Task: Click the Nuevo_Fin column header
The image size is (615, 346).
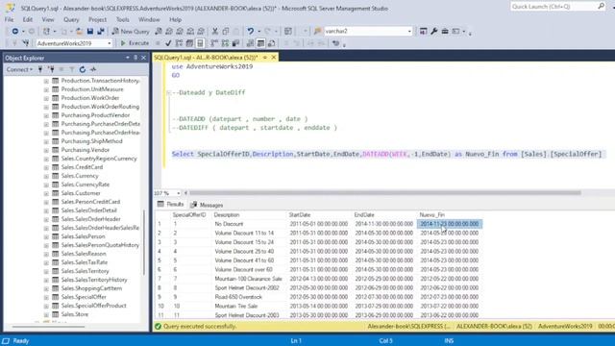Action: pos(432,215)
